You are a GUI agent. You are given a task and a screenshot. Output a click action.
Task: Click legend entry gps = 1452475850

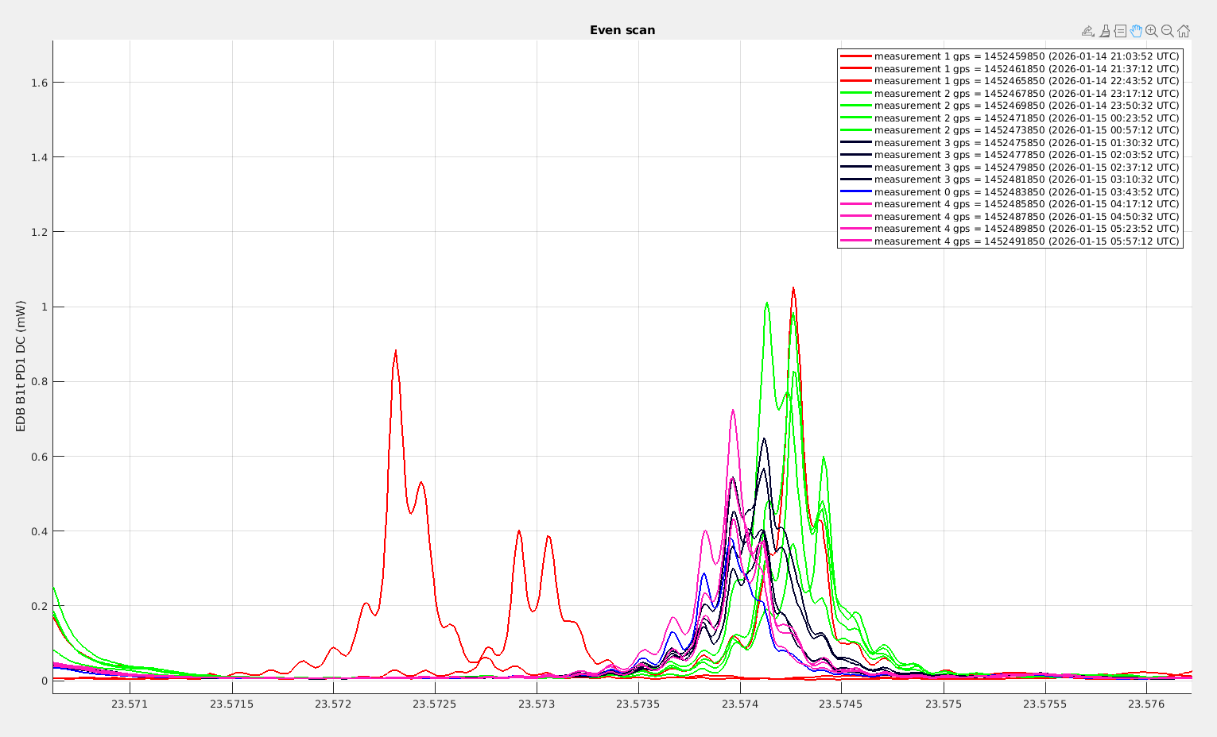click(1026, 143)
